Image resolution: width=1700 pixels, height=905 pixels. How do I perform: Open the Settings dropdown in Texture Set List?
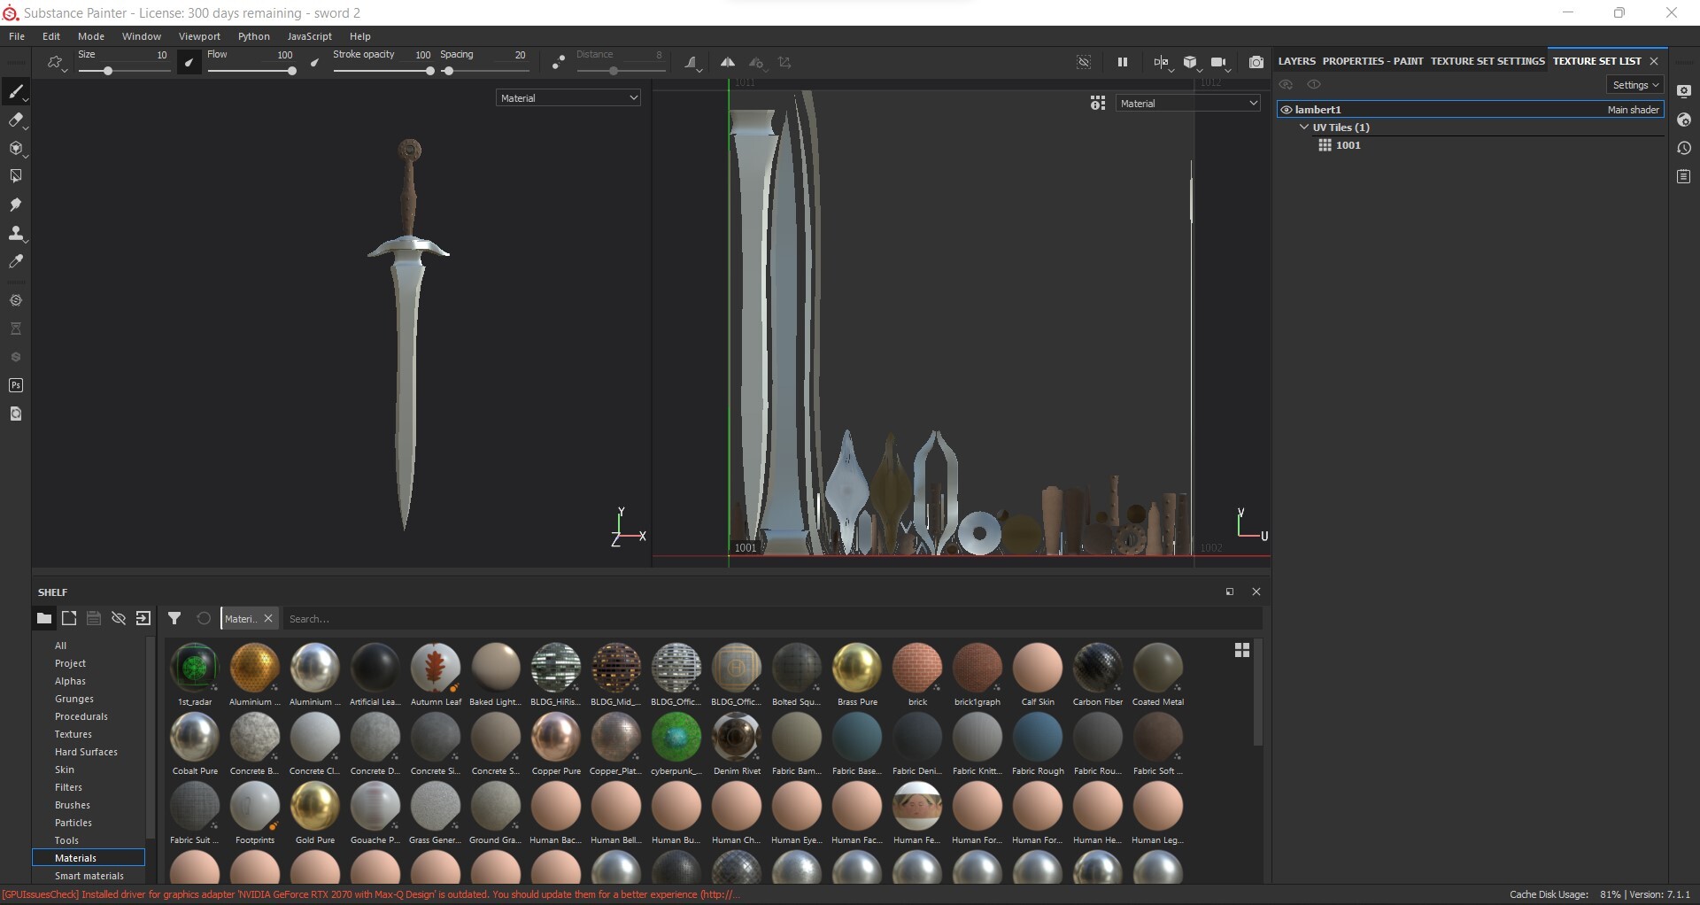point(1634,84)
